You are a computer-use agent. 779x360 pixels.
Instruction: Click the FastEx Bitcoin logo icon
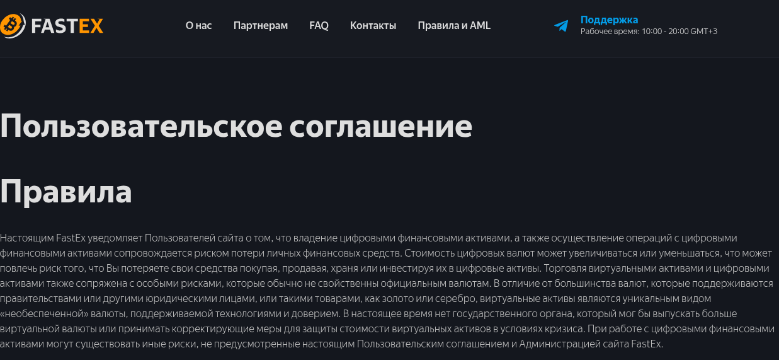point(13,25)
